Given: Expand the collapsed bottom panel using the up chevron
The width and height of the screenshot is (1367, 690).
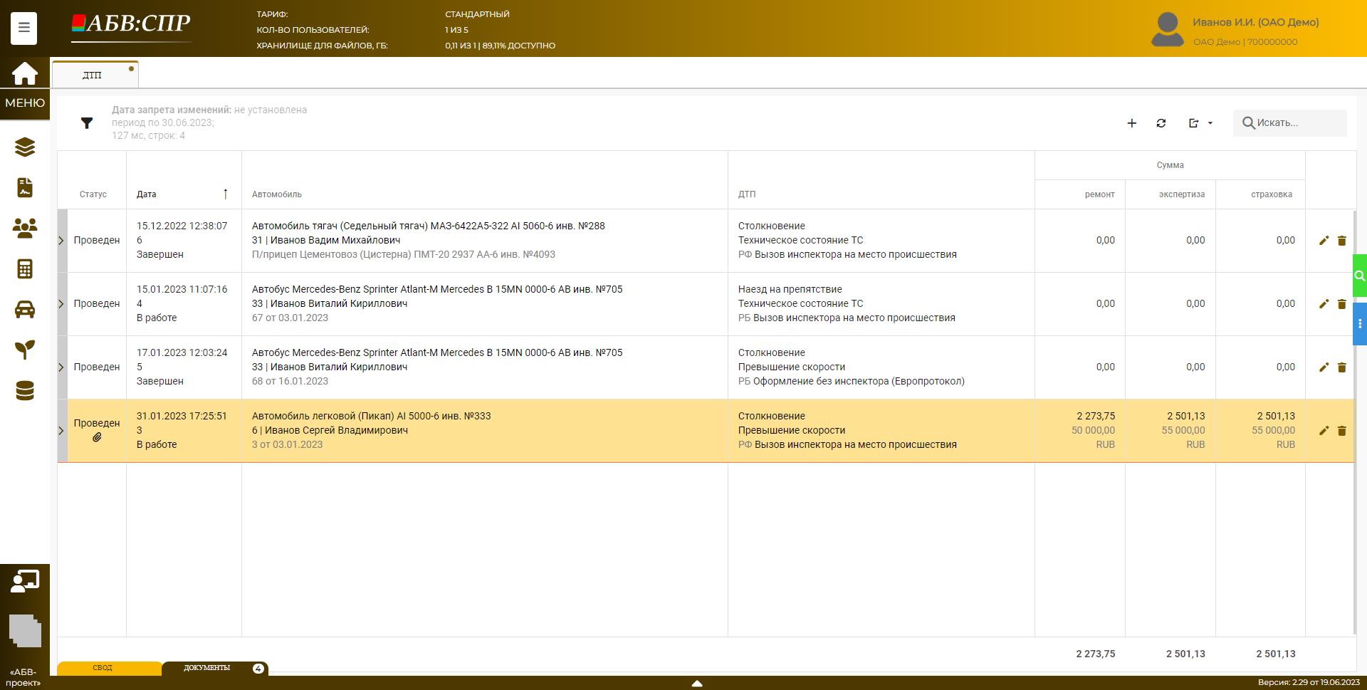Looking at the screenshot, I should [697, 683].
